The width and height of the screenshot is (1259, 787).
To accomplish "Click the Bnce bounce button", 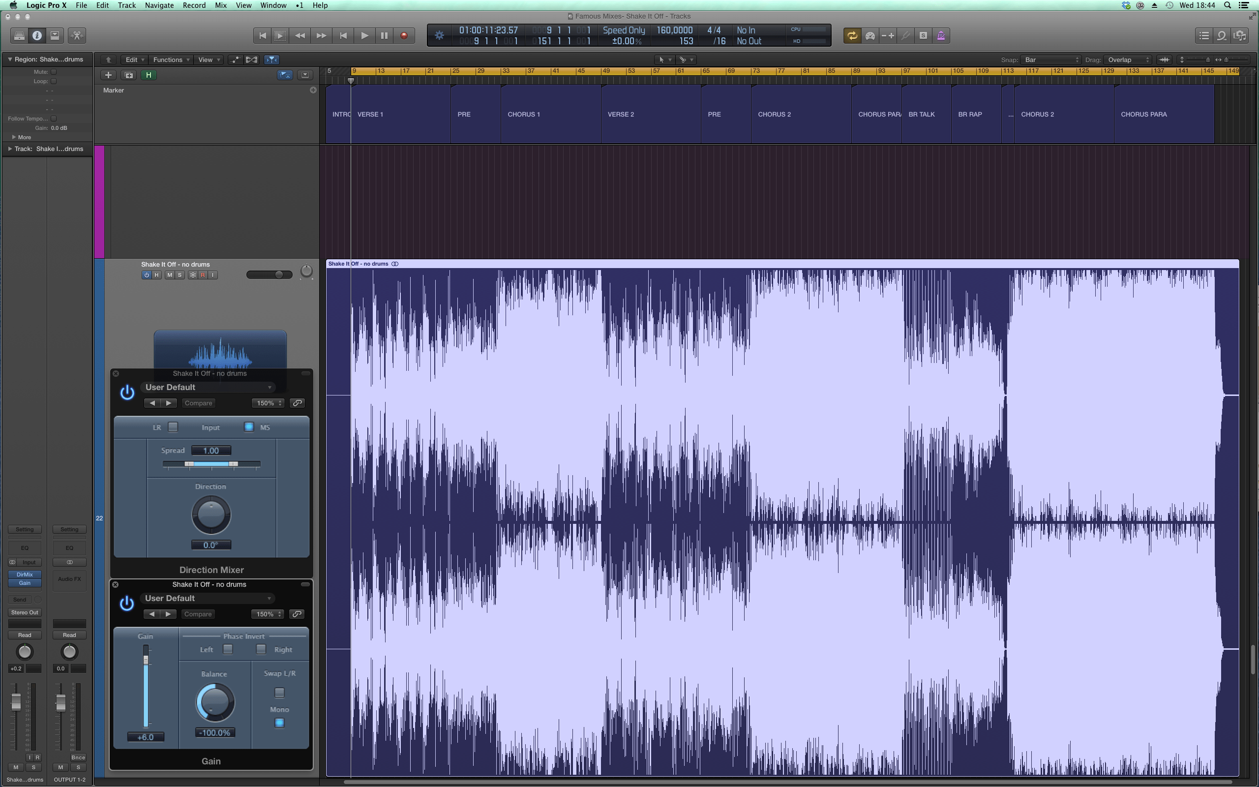I will 78,757.
